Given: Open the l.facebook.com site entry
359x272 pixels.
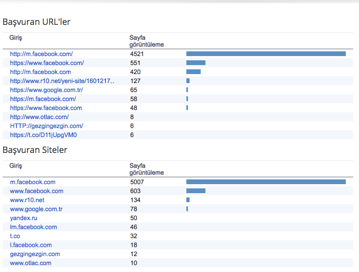Looking at the screenshot, I should (x=31, y=245).
